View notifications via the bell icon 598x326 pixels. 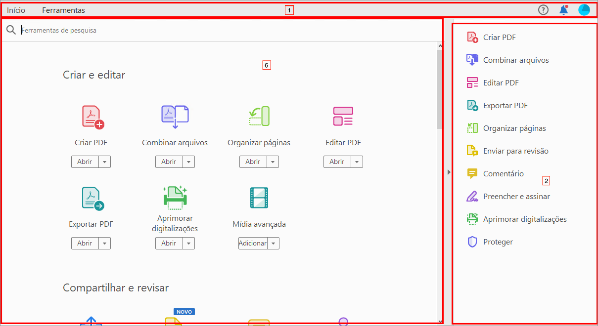tap(563, 10)
